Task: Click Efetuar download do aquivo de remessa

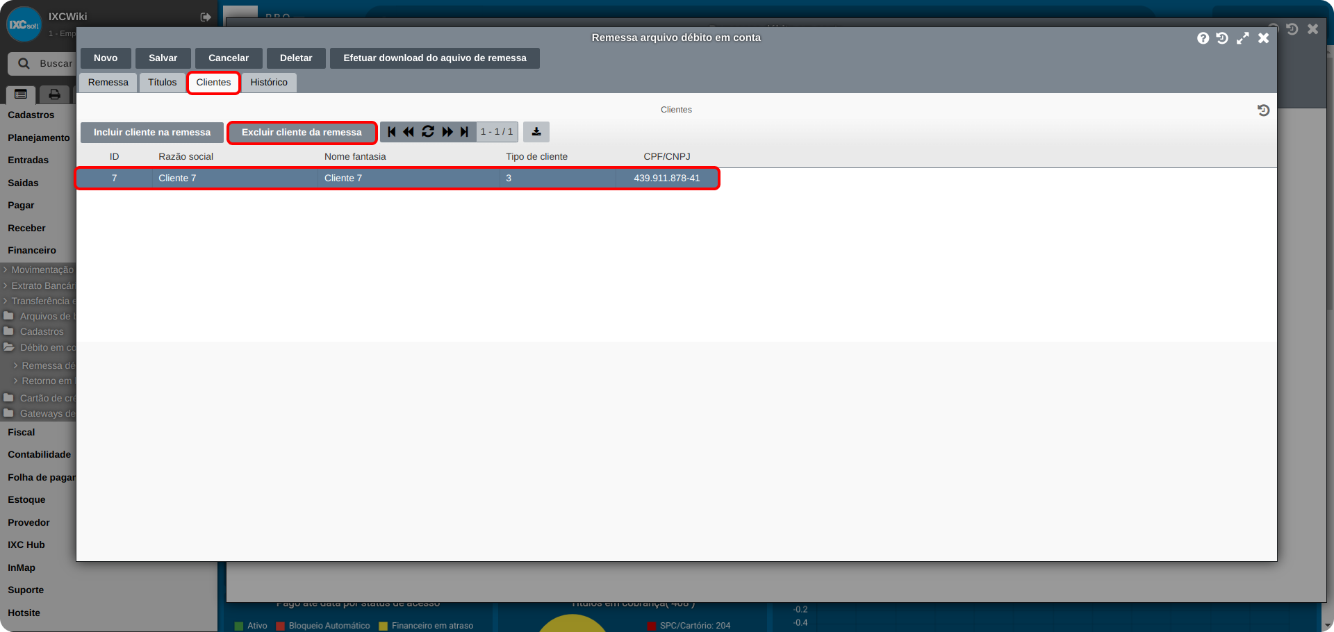Action: [435, 58]
